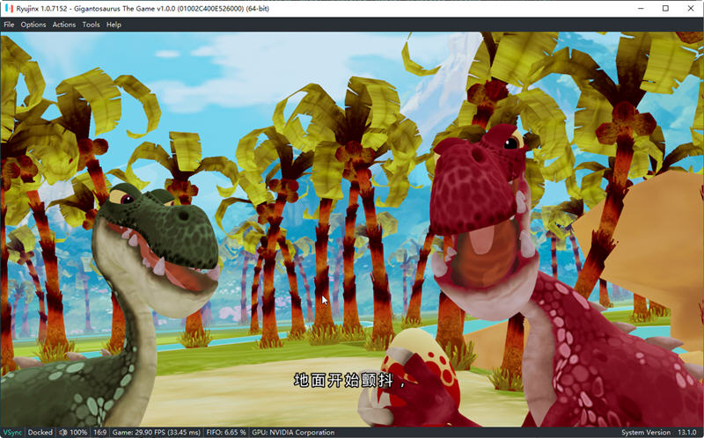Open the Options menu
Screen dimensions: 704x438
click(x=33, y=25)
